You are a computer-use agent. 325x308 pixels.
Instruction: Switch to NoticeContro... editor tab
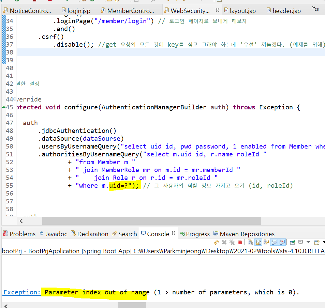pyautogui.click(x=30, y=11)
